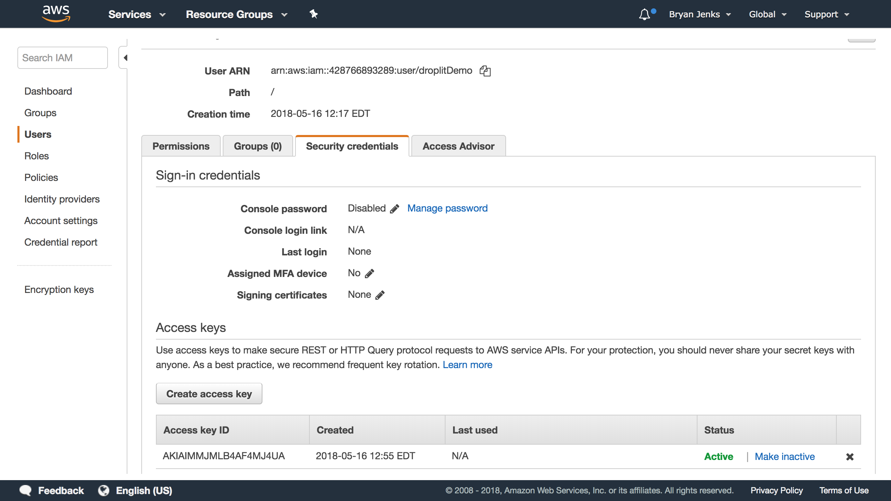Edit Signing certificates pencil icon

[x=380, y=295]
